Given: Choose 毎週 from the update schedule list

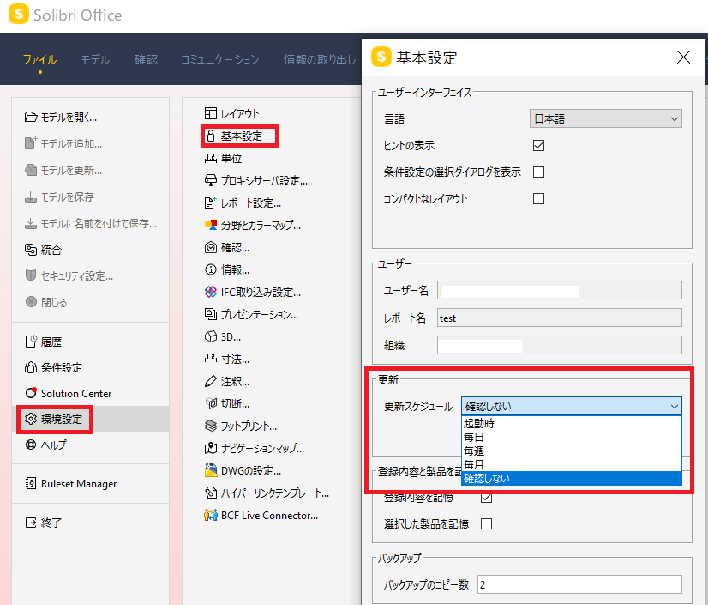Looking at the screenshot, I should pyautogui.click(x=571, y=451).
